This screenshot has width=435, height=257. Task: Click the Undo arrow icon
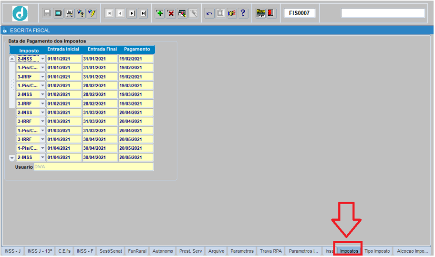209,13
